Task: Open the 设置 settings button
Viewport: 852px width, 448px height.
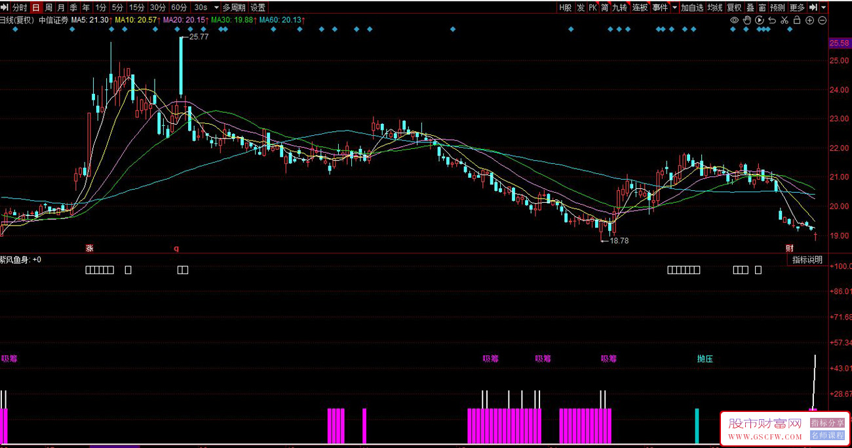Action: click(258, 7)
